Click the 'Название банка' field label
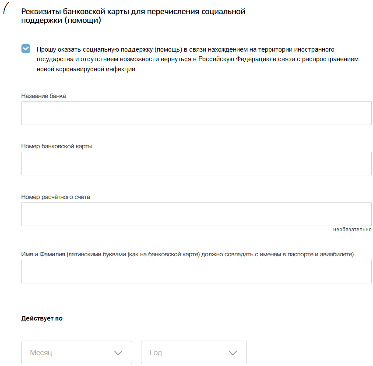Image resolution: width=373 pixels, height=366 pixels. [43, 96]
